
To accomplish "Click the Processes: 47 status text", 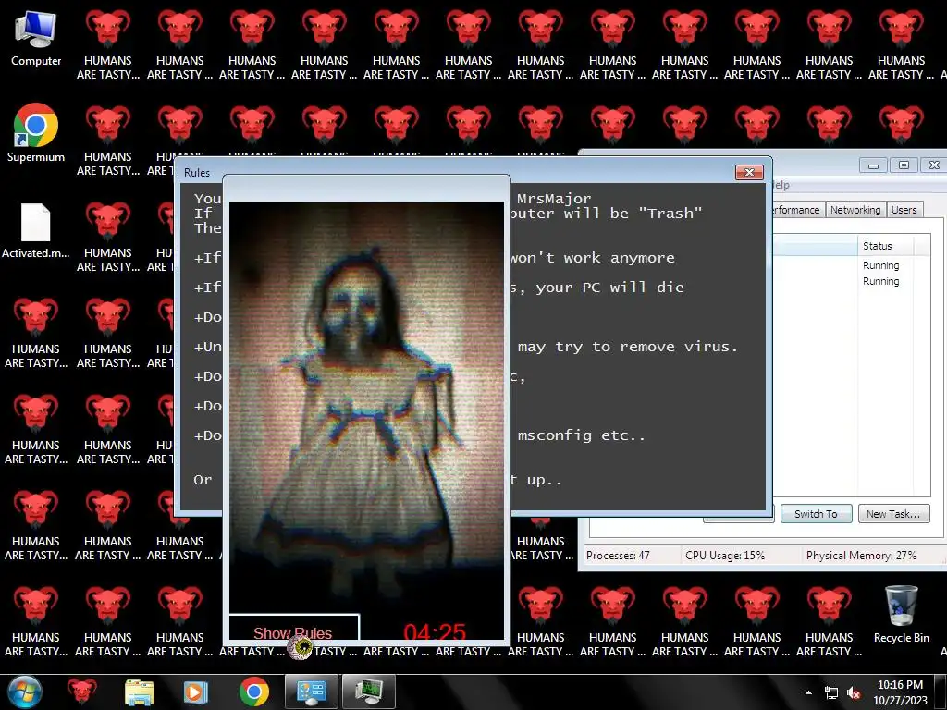I will pyautogui.click(x=618, y=556).
